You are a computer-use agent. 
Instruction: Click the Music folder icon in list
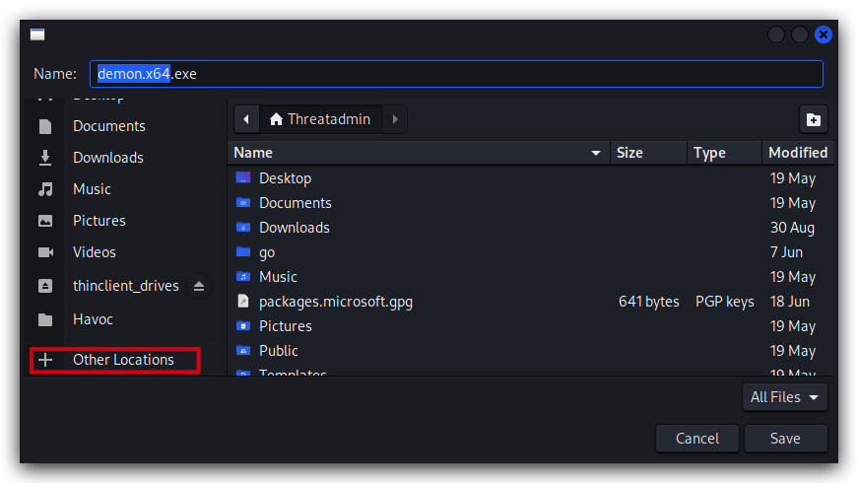coord(243,277)
